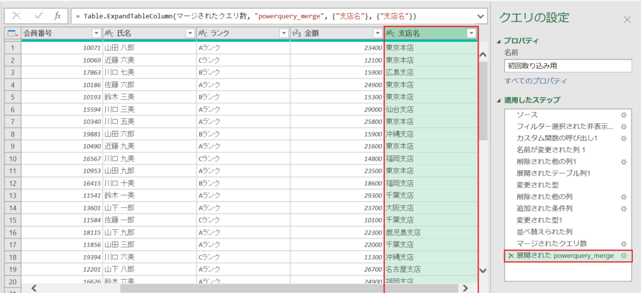Click the 金額 cell 29300

tap(337, 195)
